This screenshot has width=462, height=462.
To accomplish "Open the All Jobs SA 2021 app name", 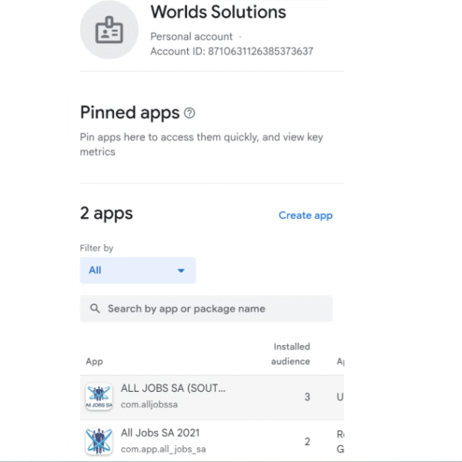I will [x=160, y=433].
